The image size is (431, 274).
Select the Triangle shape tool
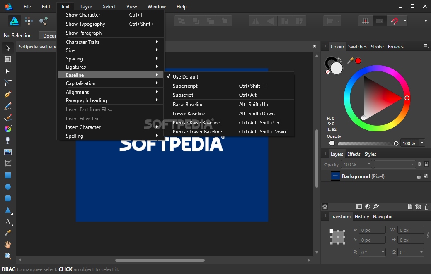8,210
